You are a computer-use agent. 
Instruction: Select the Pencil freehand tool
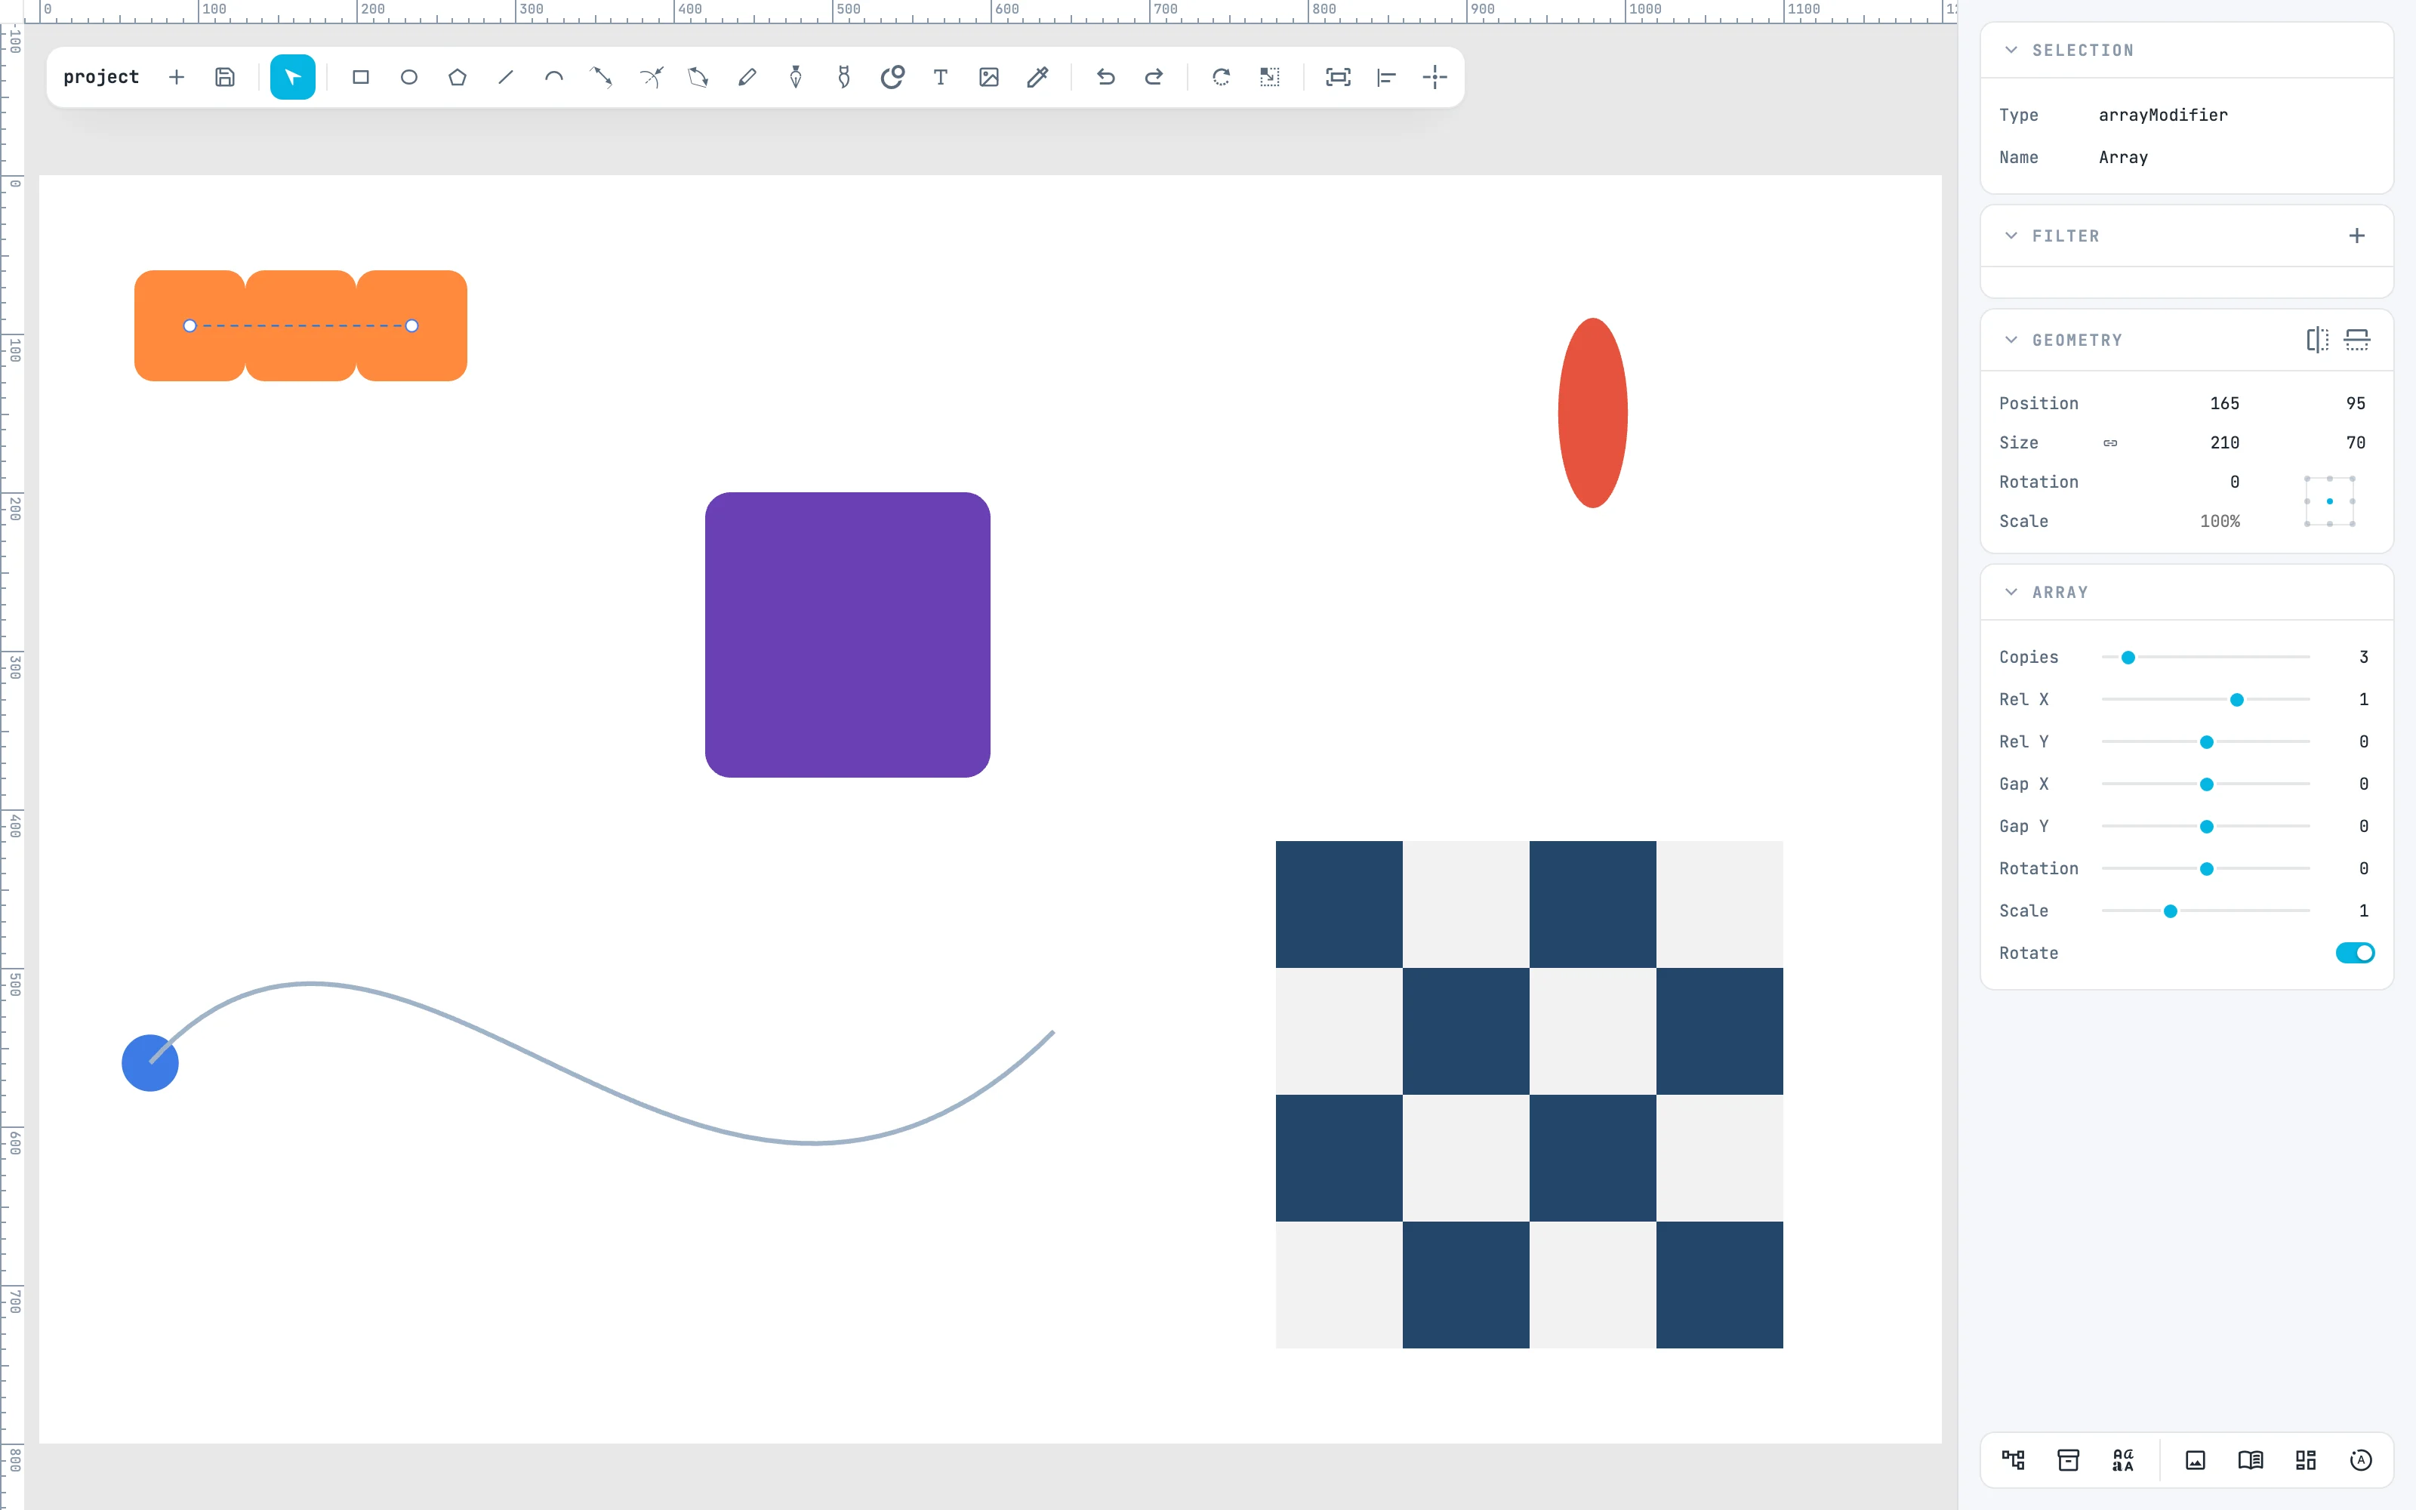tap(747, 77)
